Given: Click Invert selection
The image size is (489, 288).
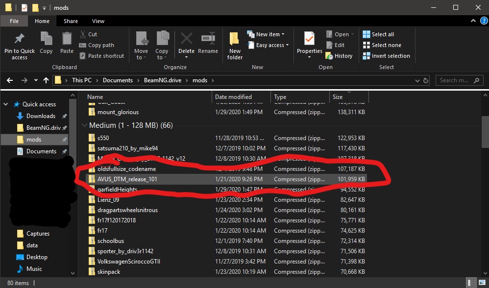Looking at the screenshot, I should click(387, 56).
